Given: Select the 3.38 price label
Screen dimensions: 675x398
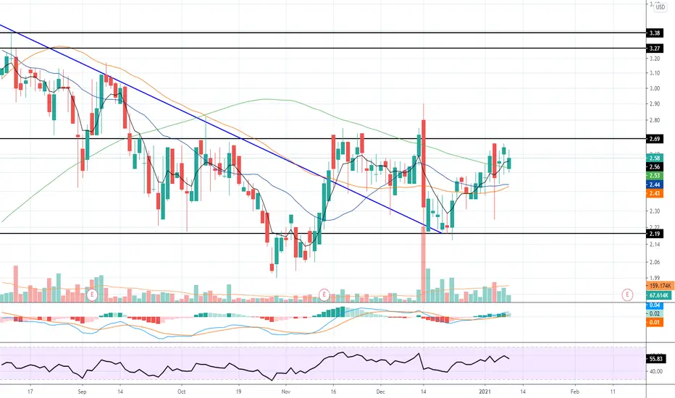Looking at the screenshot, I should click(x=654, y=33).
